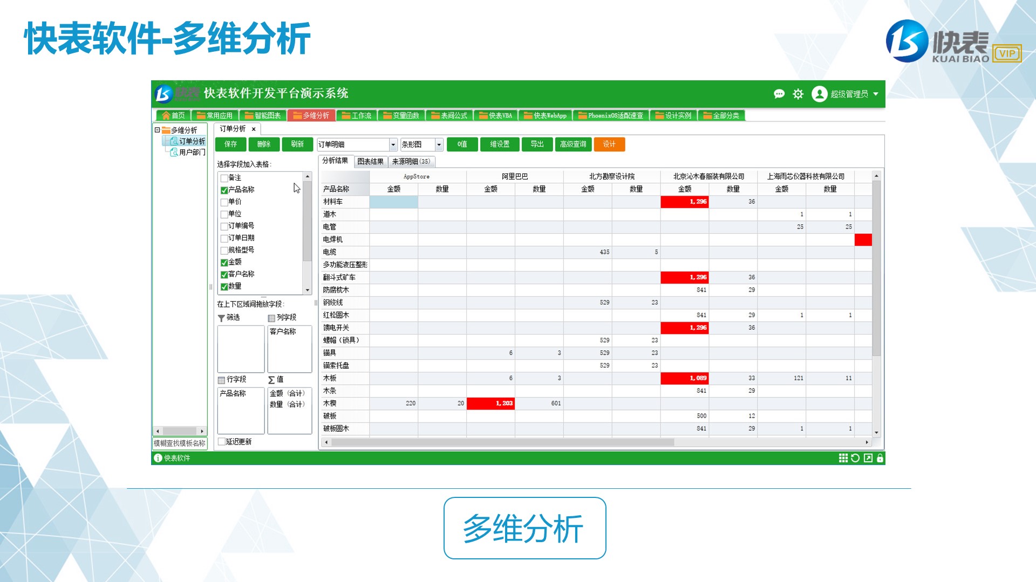Click the refresh icon in status bar
This screenshot has height=582, width=1036.
pos(855,458)
